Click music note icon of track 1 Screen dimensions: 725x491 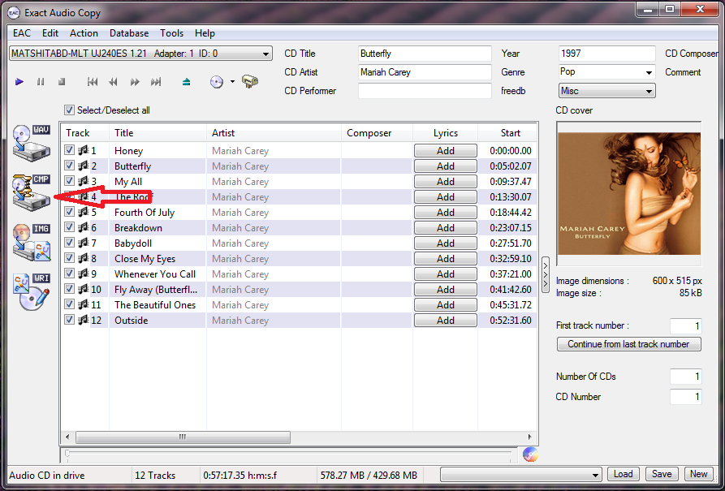[x=84, y=150]
